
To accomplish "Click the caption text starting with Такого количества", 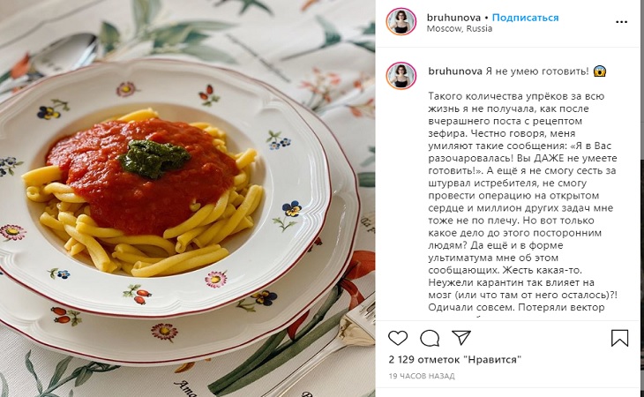I will coord(522,201).
